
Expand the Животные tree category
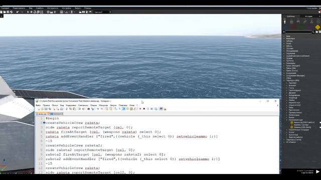pos(284,38)
